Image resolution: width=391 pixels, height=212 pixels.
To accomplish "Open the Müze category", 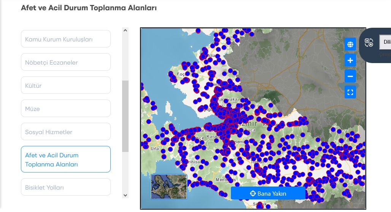I will (66, 109).
